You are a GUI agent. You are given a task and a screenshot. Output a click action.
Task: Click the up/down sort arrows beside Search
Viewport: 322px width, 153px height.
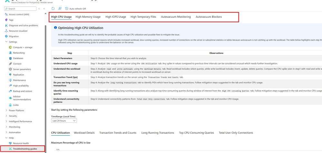39,9
